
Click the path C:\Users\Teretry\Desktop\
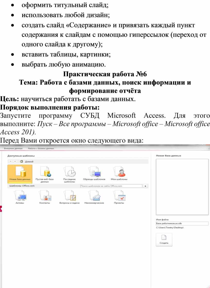[170, 228]
